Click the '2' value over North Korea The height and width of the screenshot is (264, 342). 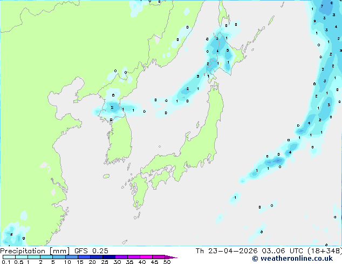[x=112, y=107]
